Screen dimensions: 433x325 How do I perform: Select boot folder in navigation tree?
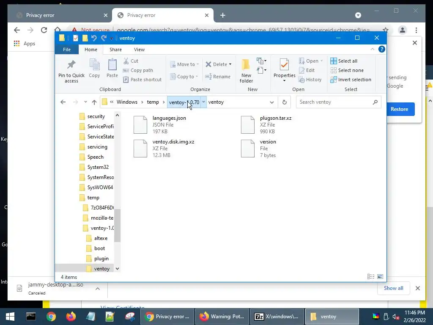tap(99, 248)
